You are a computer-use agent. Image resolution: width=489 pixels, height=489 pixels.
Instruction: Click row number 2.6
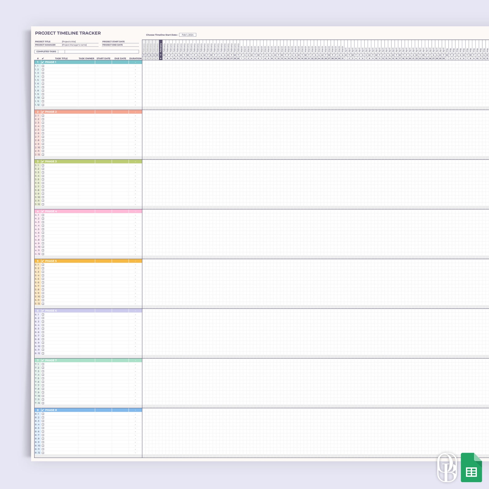pos(37,133)
